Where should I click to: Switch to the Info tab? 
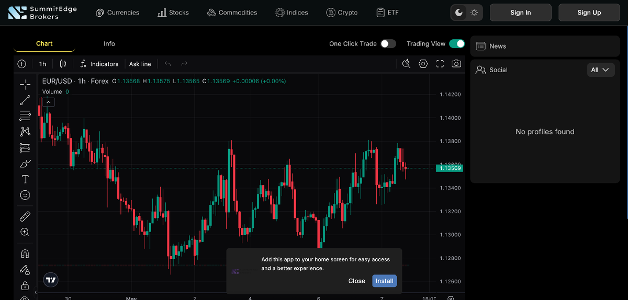[x=109, y=43]
